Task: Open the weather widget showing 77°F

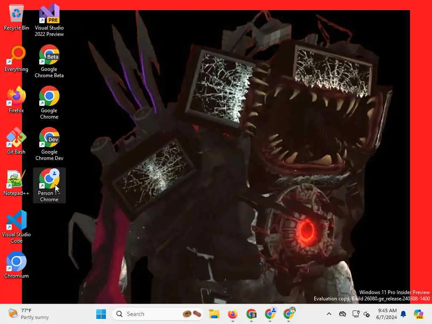Action: 28,314
